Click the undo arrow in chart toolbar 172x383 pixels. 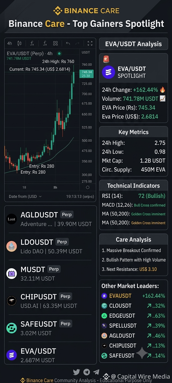click(x=68, y=43)
